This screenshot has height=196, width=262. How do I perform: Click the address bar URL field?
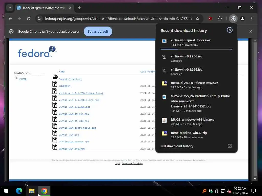[118, 19]
